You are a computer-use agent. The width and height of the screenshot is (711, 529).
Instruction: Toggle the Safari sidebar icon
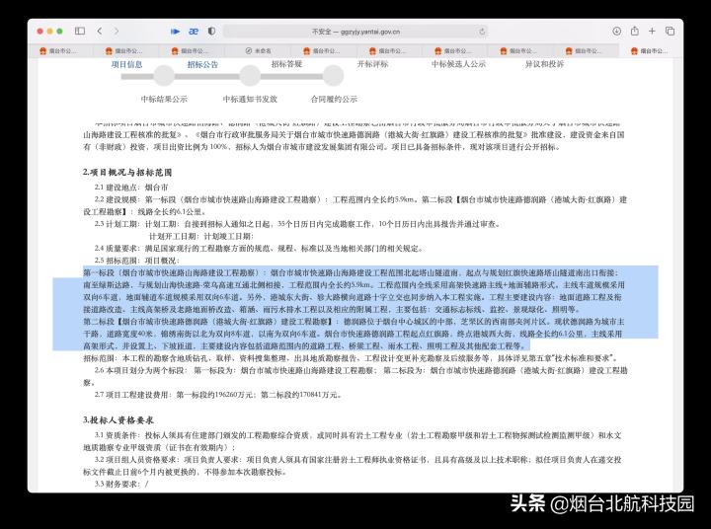pos(80,31)
